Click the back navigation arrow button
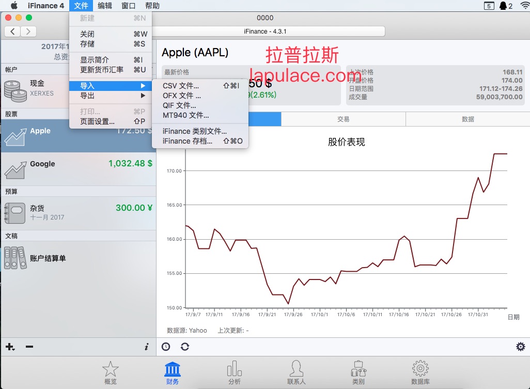The image size is (530, 389). tap(12, 32)
